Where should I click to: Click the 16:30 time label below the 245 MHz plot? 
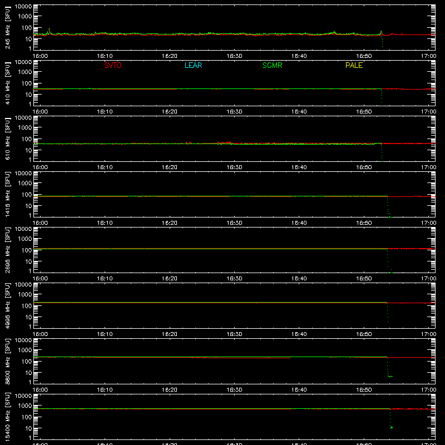click(x=234, y=56)
